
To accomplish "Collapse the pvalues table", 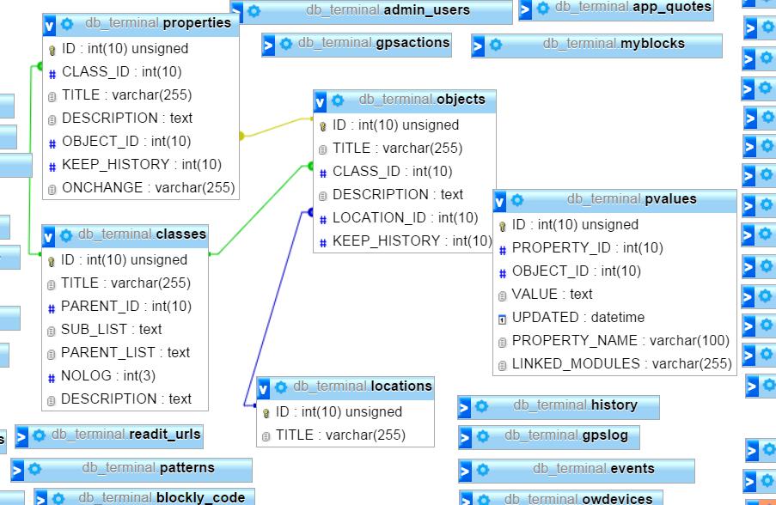I will pyautogui.click(x=499, y=201).
